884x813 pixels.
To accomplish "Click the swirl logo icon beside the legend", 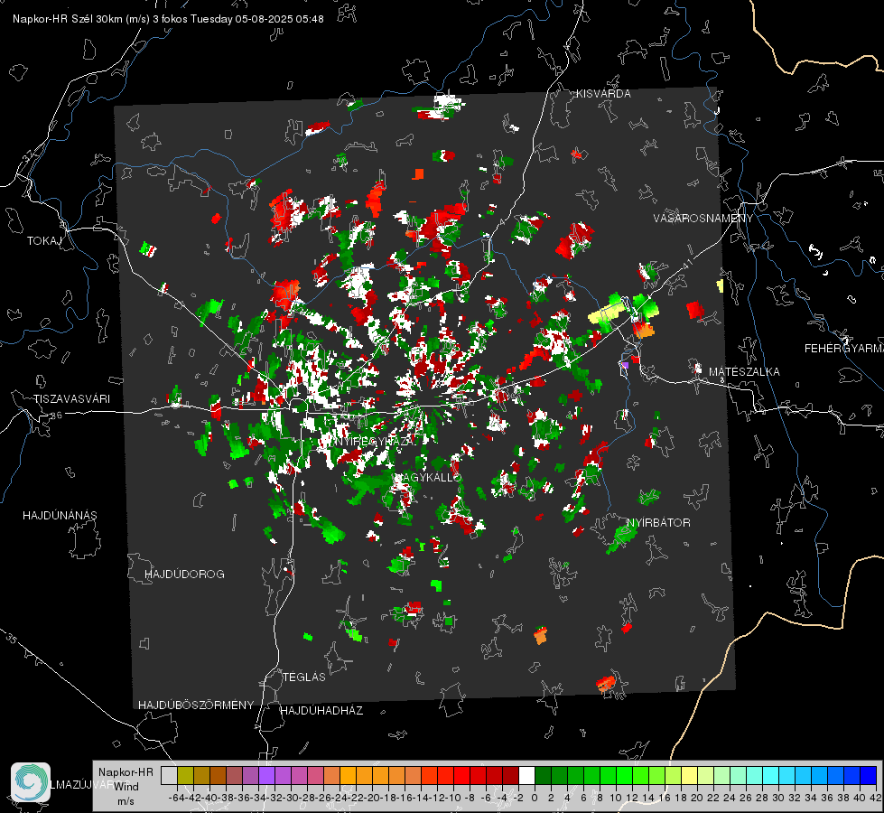I will tap(31, 782).
